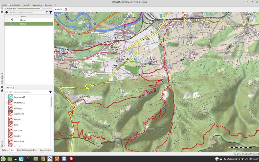This screenshot has width=259, height=162.
Task: Click the CyclOSM map icon
Action: coord(11,130)
